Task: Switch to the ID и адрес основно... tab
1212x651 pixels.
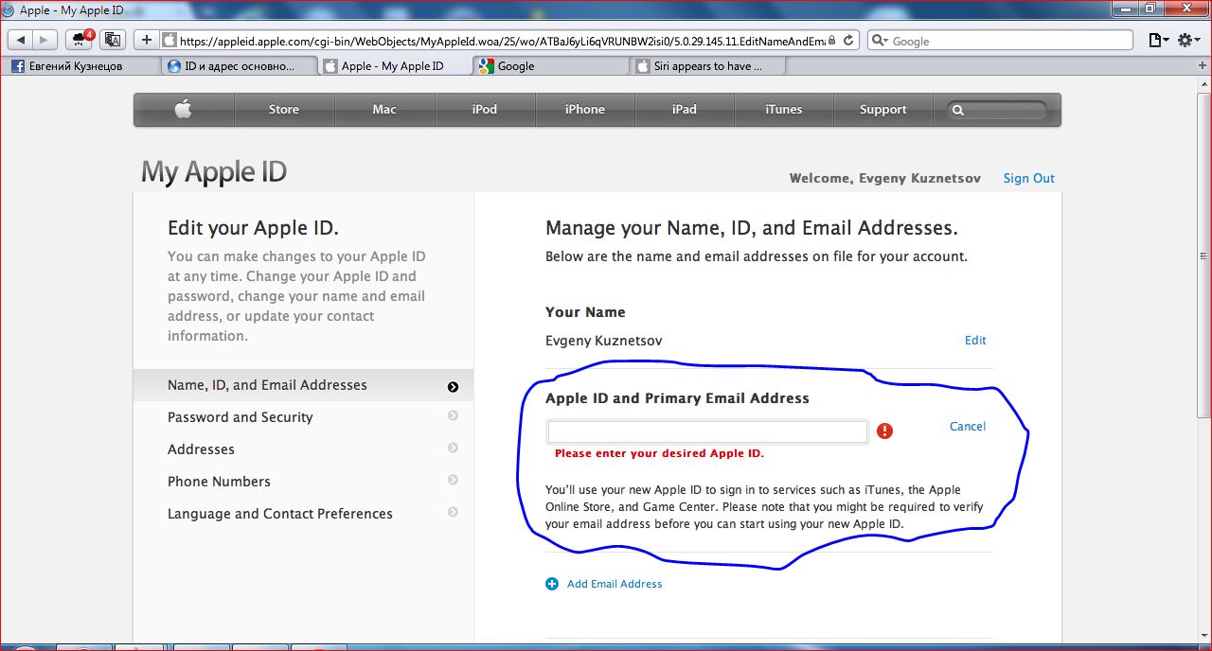Action: click(239, 66)
